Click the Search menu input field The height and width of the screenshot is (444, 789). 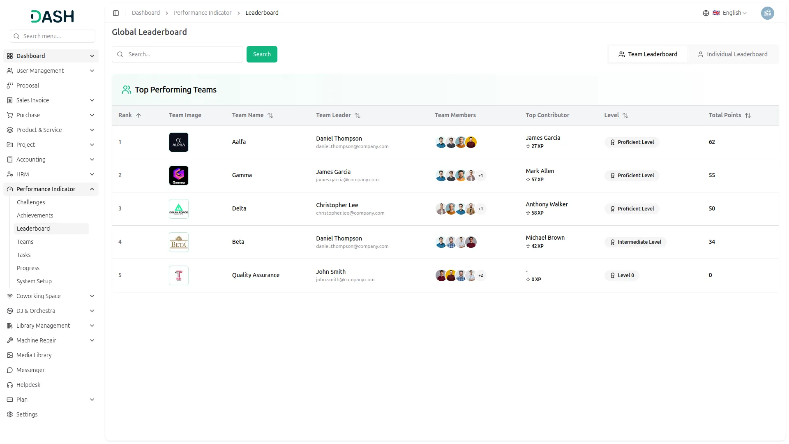pyautogui.click(x=53, y=36)
